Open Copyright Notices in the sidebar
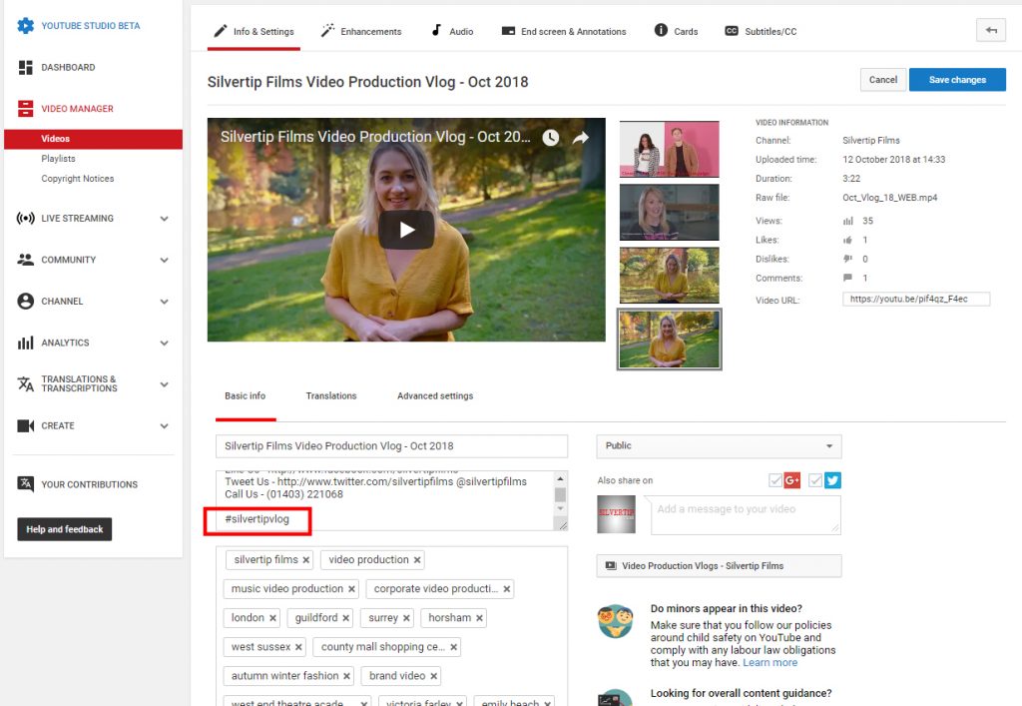 78,179
